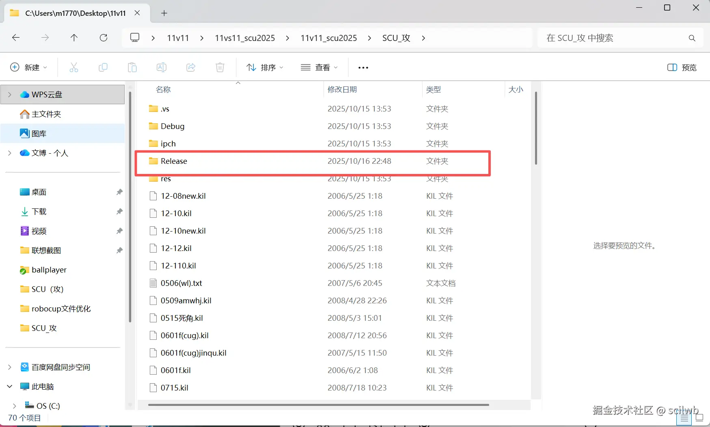This screenshot has height=427, width=710.
Task: Switch to details view icon in status bar
Action: point(684,418)
